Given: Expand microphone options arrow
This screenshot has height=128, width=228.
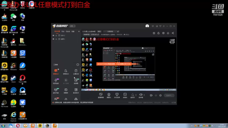Looking at the screenshot, I should 136,95.
